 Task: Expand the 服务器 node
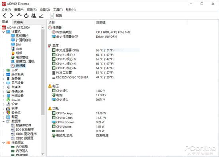pyautogui.click(x=4, y=78)
